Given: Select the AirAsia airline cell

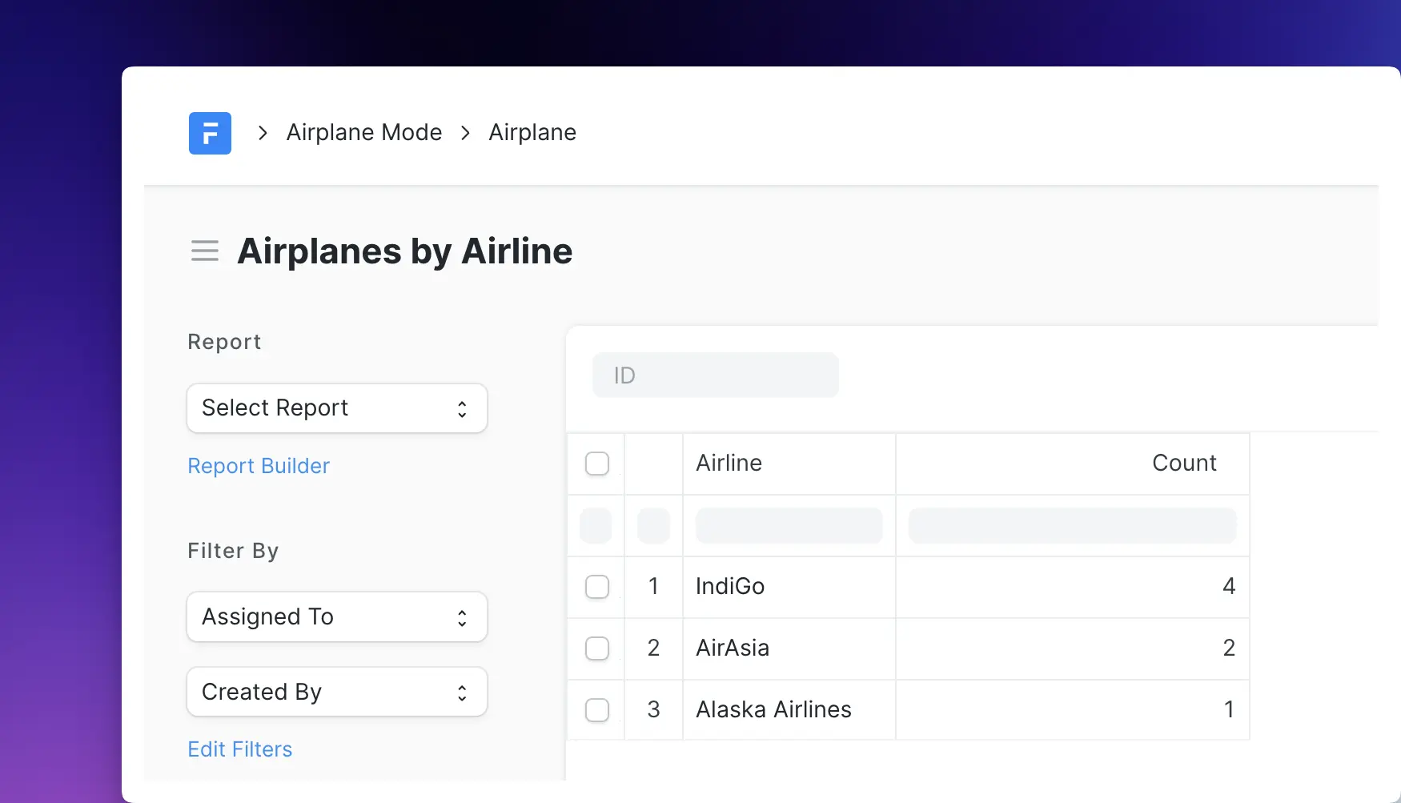Looking at the screenshot, I should click(x=789, y=648).
